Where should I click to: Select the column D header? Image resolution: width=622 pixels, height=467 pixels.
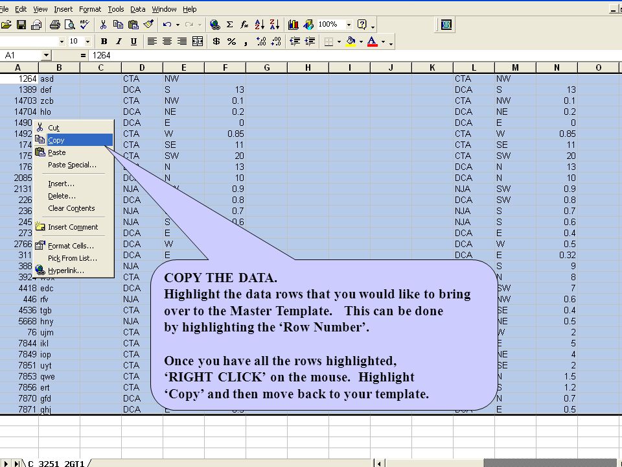tap(142, 68)
